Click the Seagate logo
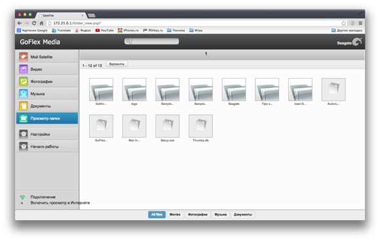 pyautogui.click(x=349, y=42)
